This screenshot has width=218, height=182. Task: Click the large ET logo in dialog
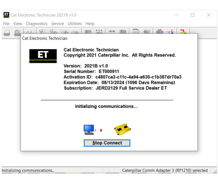click(43, 56)
